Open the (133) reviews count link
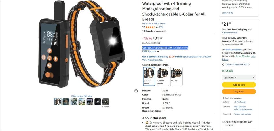This screenshot has width=274, height=131. (x=161, y=27)
